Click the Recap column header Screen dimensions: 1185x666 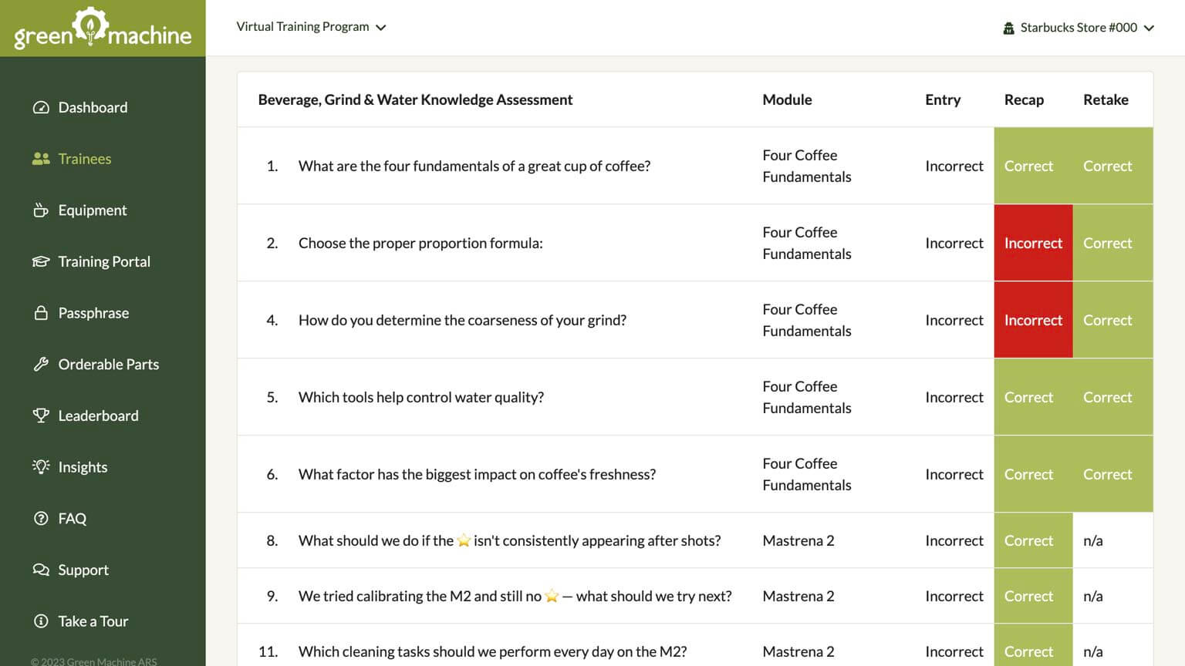[1024, 99]
